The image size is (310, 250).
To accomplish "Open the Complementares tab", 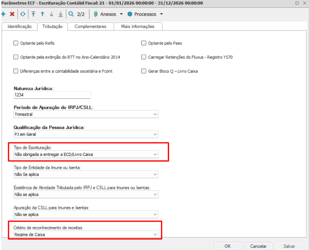I will click(90, 27).
